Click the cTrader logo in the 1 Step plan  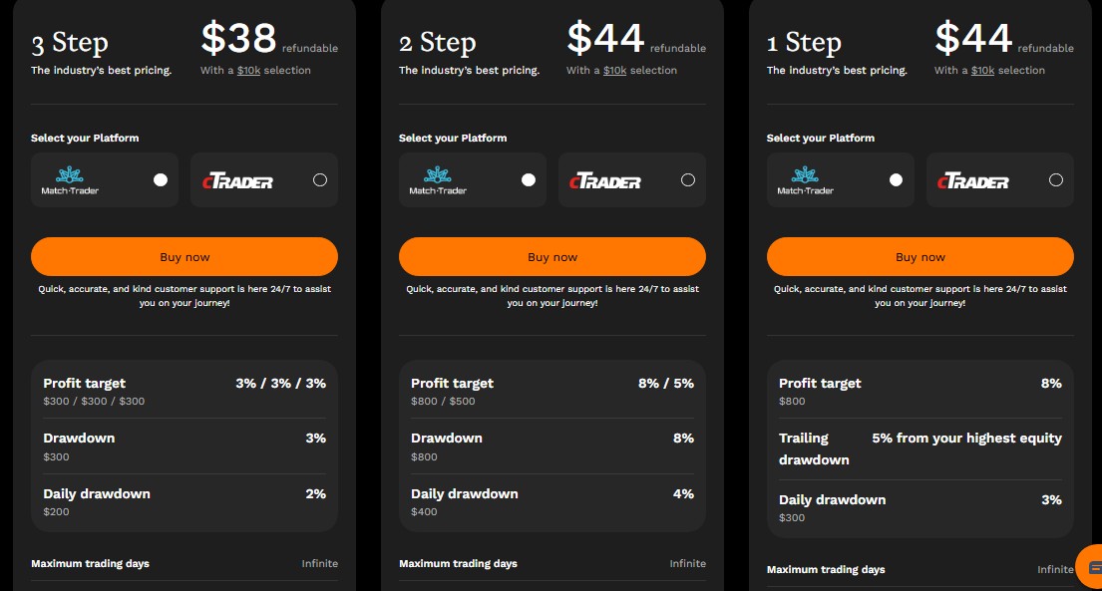(x=975, y=180)
